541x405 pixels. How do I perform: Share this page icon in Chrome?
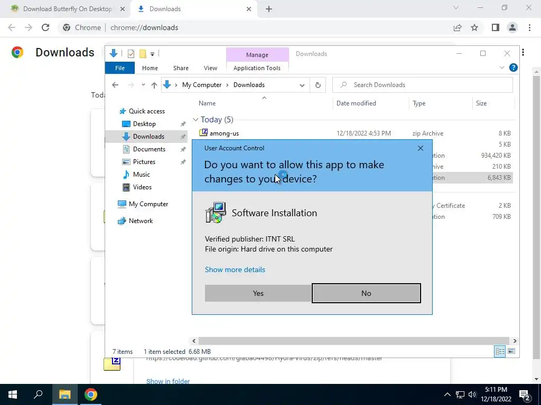[x=458, y=27]
